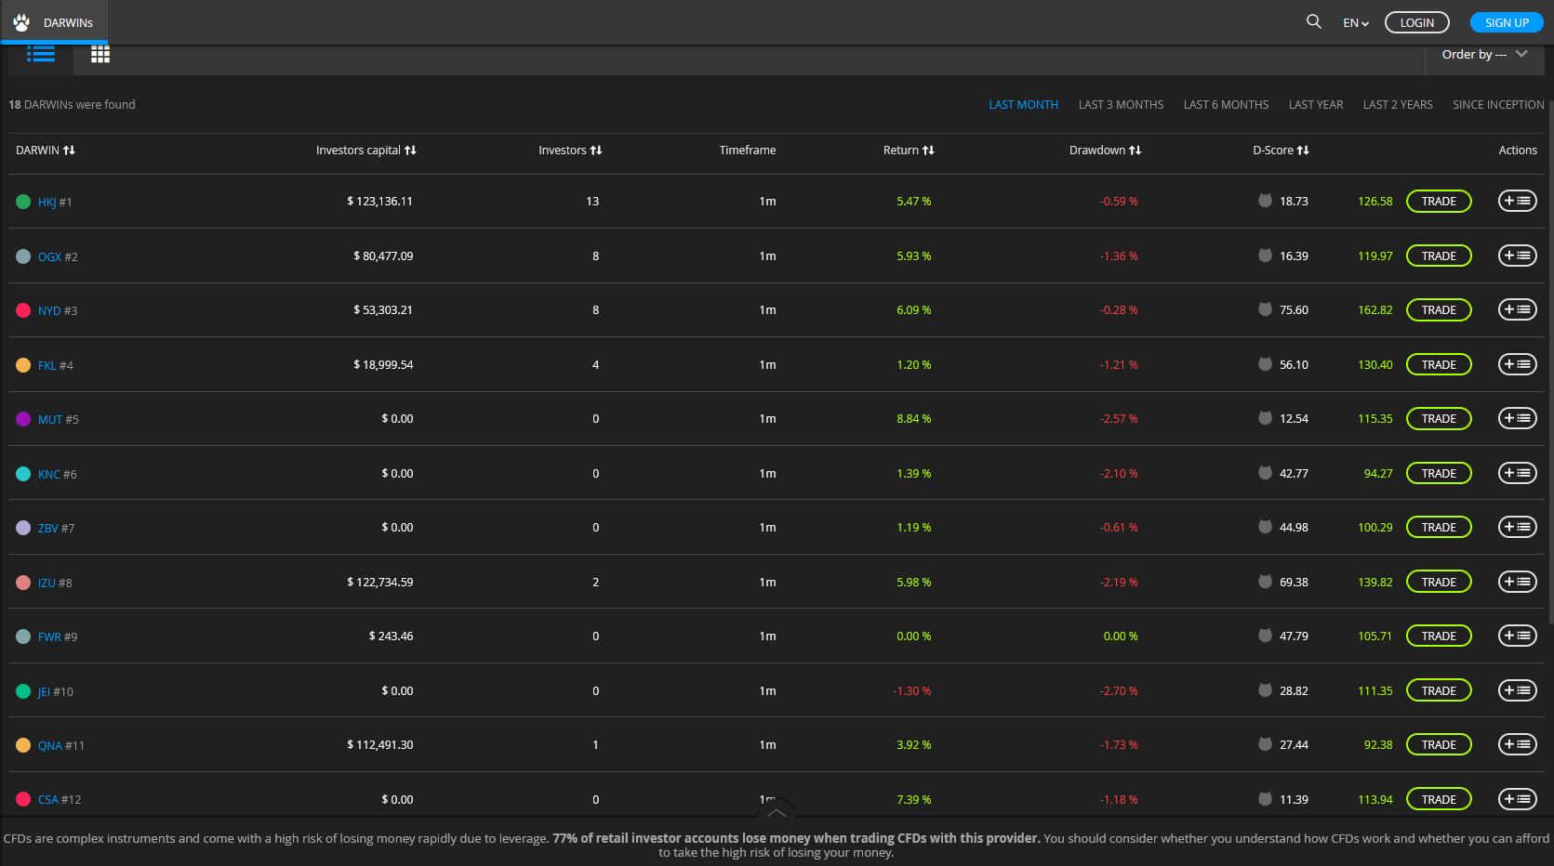Trade the CSA DARWIN
This screenshot has width=1554, height=866.
point(1439,799)
